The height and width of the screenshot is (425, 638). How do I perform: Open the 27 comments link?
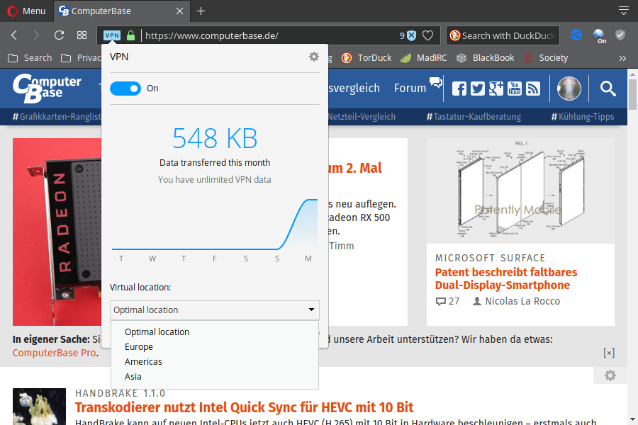447,301
